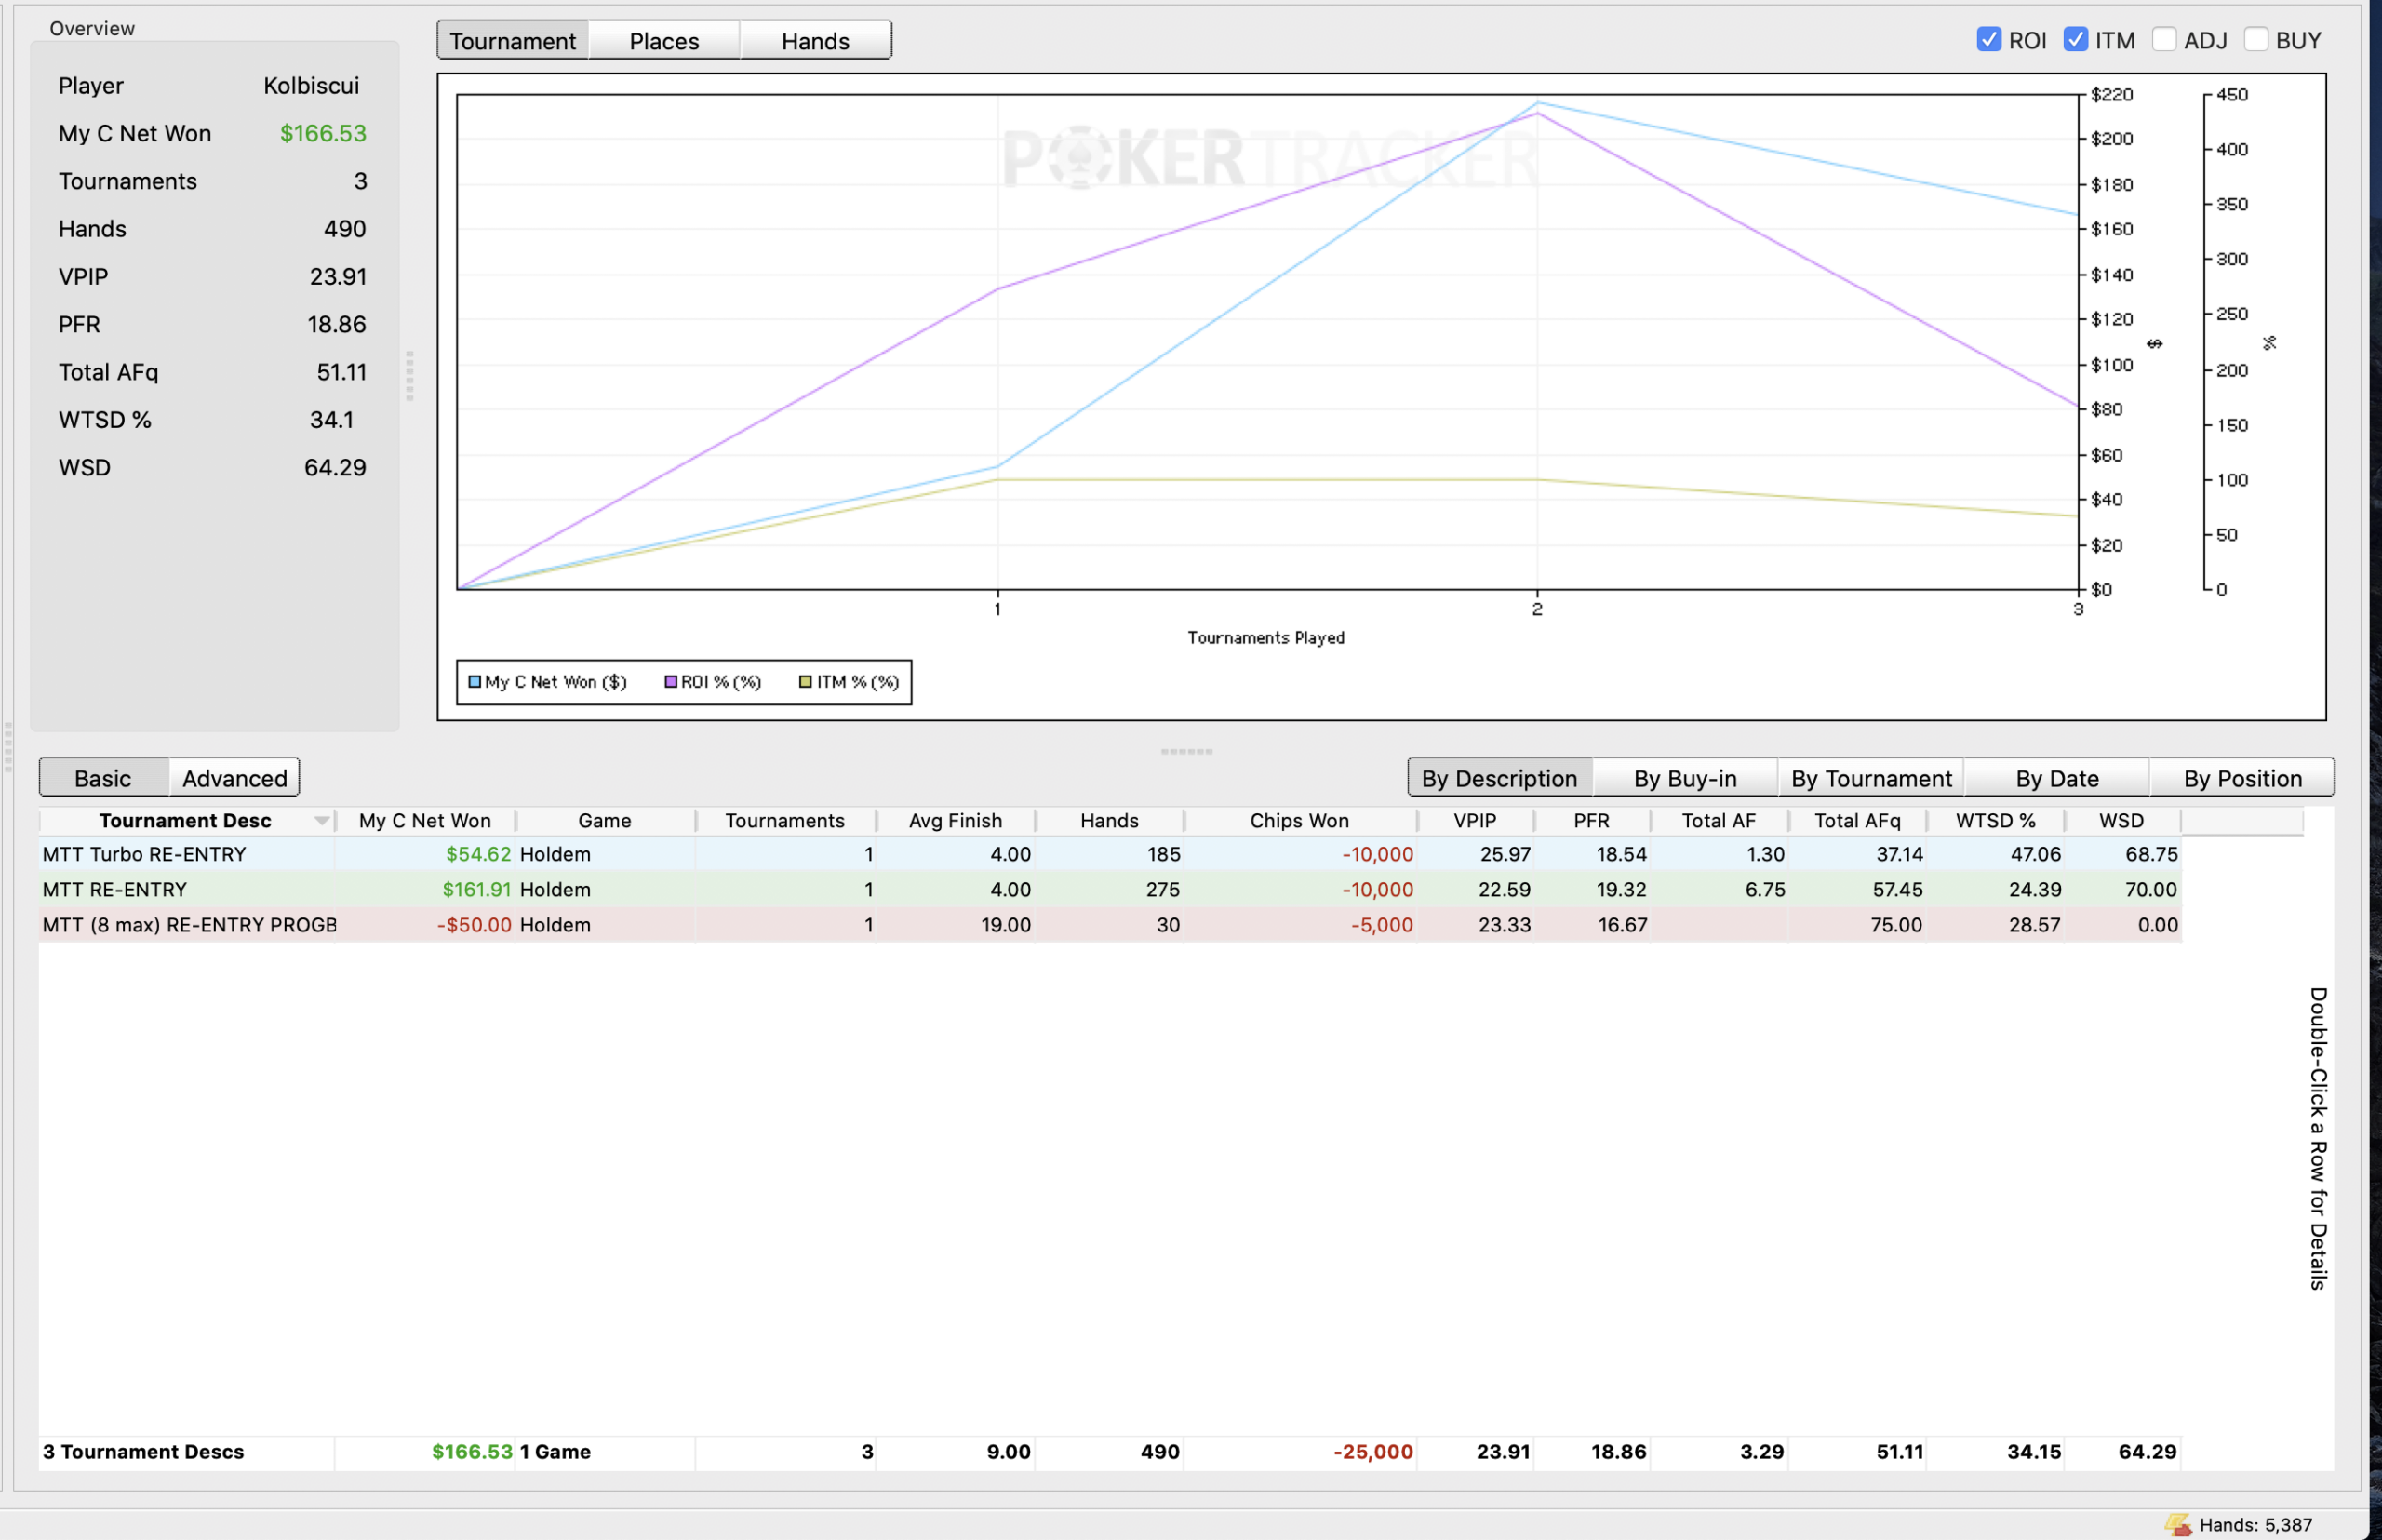Group report By Description
The height and width of the screenshot is (1540, 2382).
click(1500, 778)
